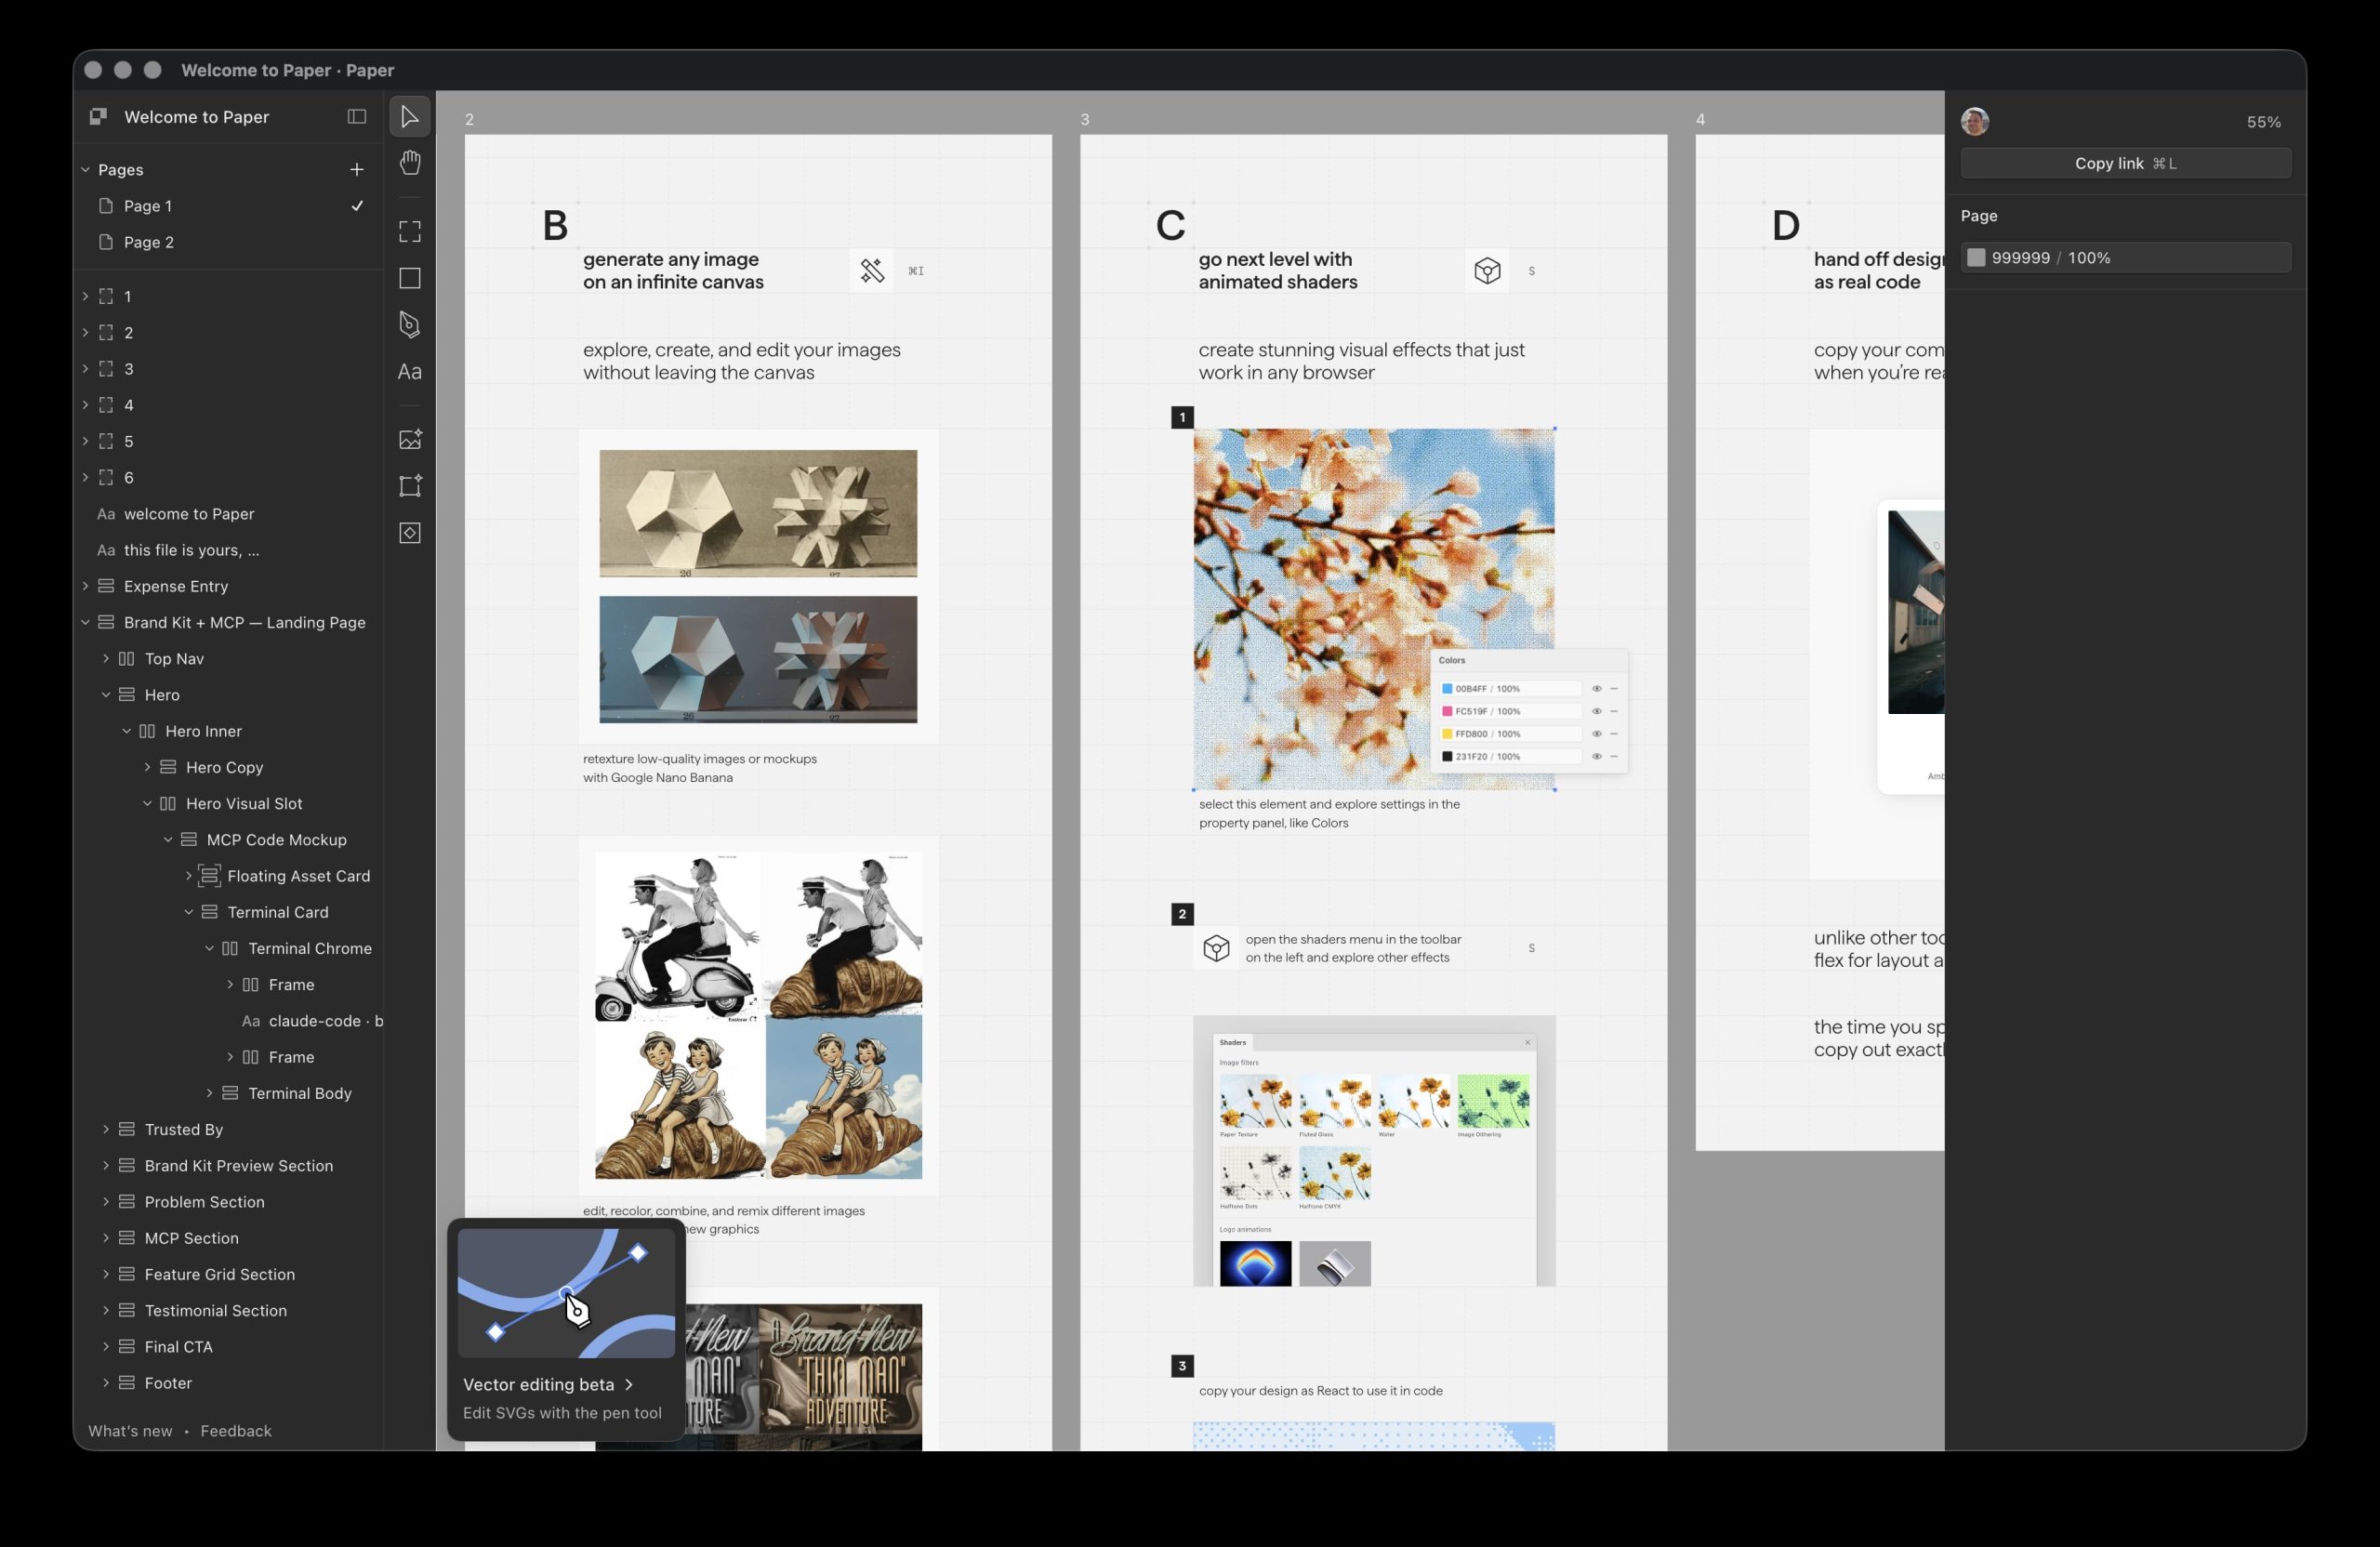Expand the Footer layer
Screen dimensions: 2380x1547
(106, 1383)
